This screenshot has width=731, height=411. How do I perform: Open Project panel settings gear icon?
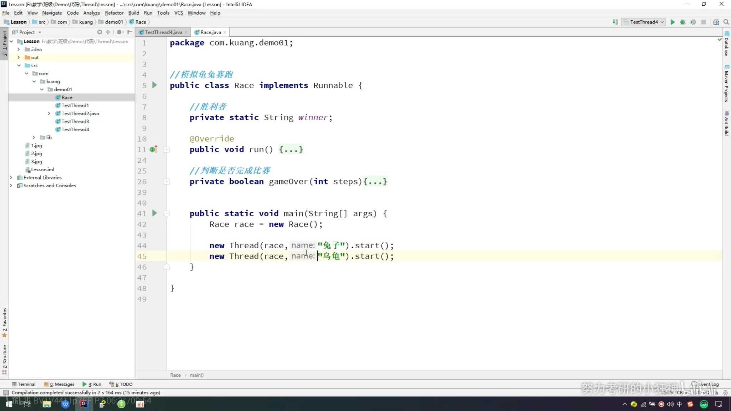[x=120, y=32]
